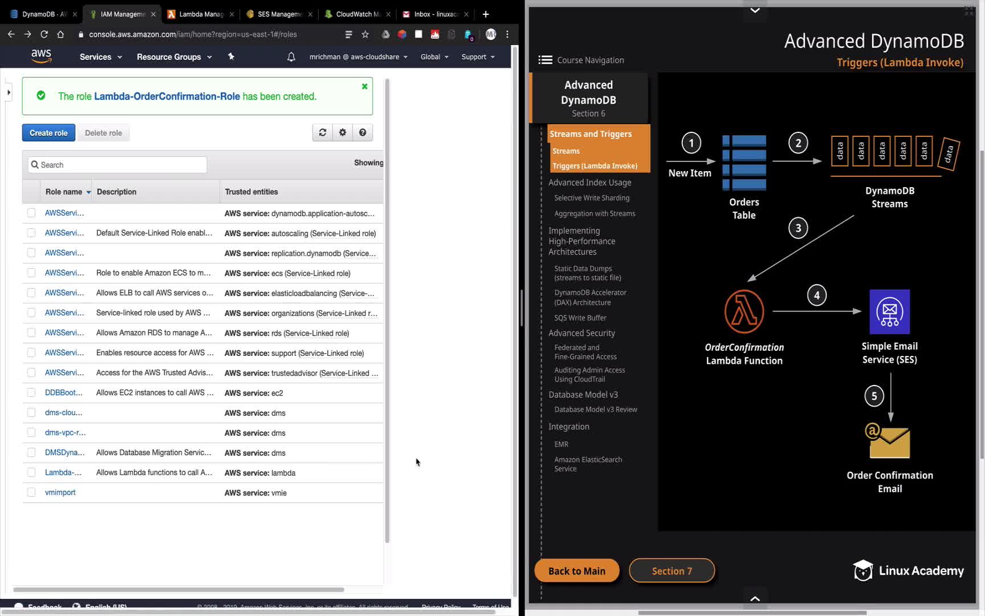Select Streams in the course navigation
The height and width of the screenshot is (616, 985).
pos(566,151)
